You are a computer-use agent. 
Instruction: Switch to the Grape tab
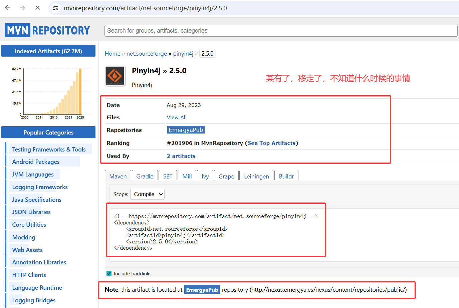click(226, 176)
